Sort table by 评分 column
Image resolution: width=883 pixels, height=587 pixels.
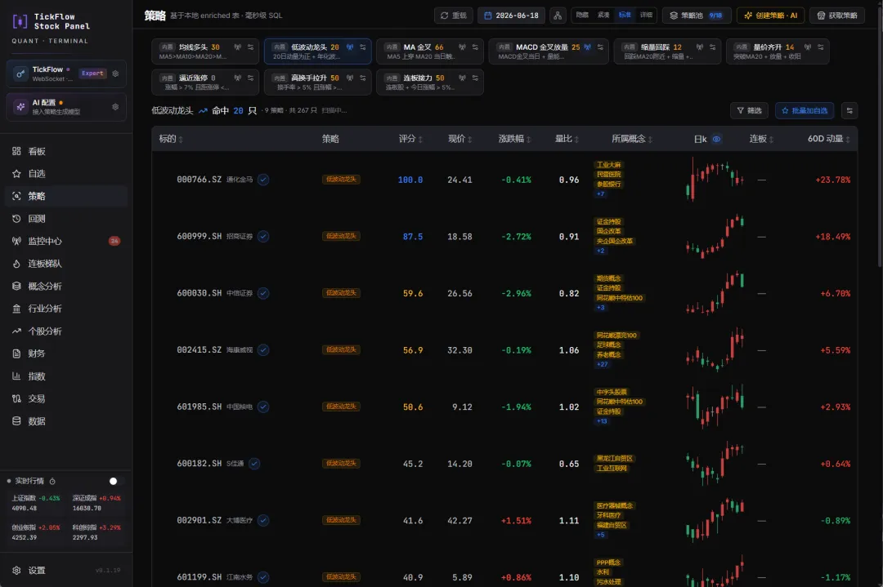[410, 139]
